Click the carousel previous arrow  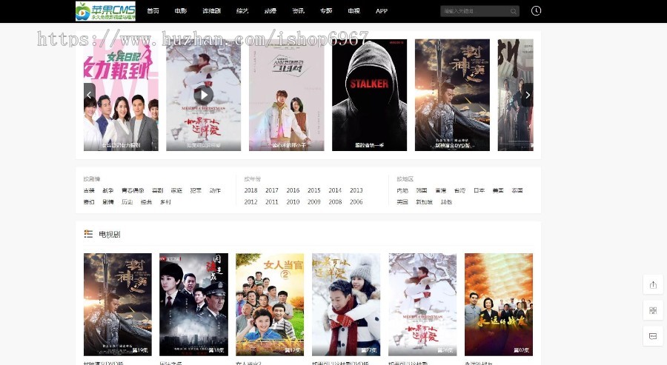point(90,95)
